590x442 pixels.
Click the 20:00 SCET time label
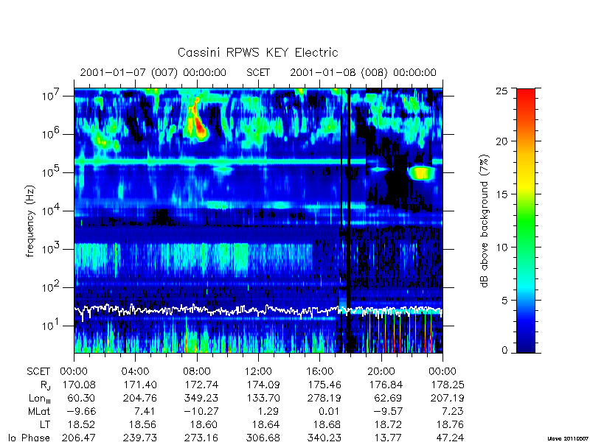[x=381, y=372]
